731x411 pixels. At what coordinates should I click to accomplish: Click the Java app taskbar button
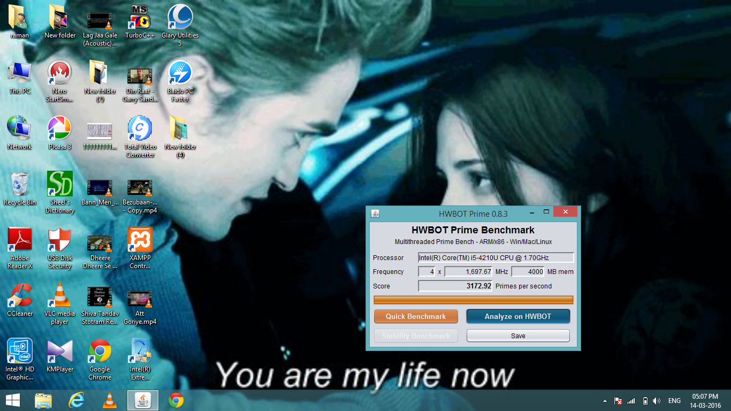[143, 400]
